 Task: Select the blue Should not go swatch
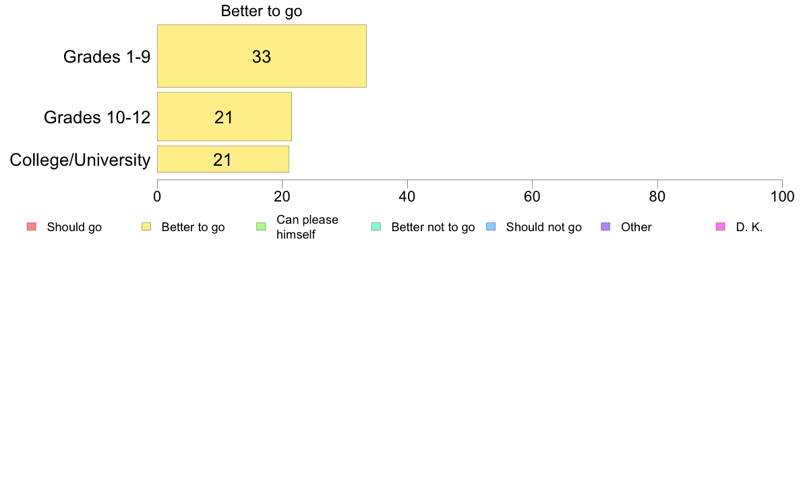pyautogui.click(x=491, y=227)
